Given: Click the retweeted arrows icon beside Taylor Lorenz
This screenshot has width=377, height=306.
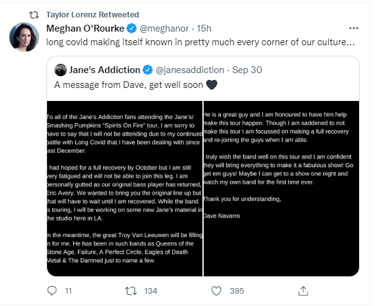Looking at the screenshot, I should pyautogui.click(x=34, y=15).
